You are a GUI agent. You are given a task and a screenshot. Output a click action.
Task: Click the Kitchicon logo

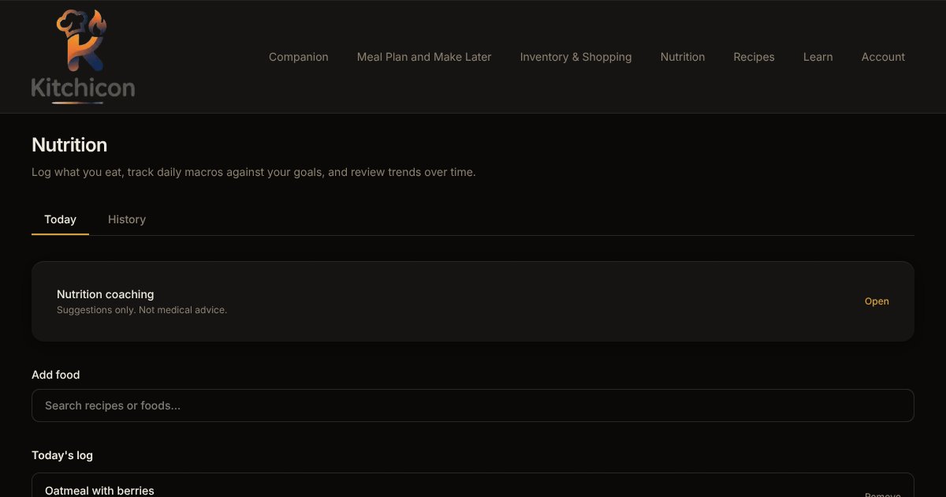click(x=83, y=57)
